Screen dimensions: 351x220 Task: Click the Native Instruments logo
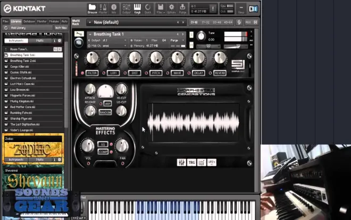click(x=253, y=9)
